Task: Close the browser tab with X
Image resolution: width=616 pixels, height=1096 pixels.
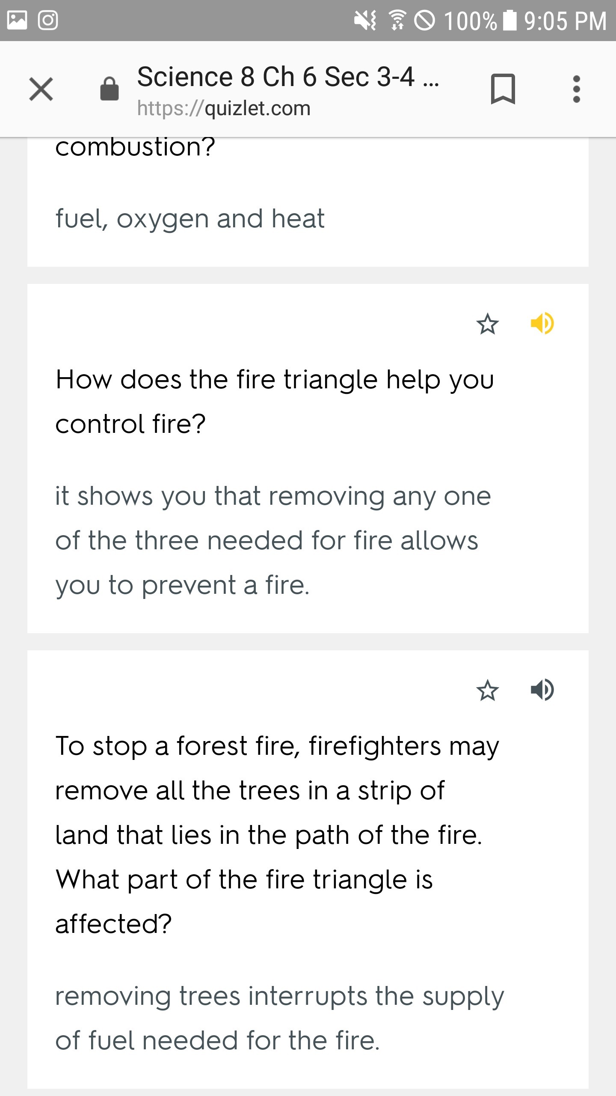Action: click(41, 89)
